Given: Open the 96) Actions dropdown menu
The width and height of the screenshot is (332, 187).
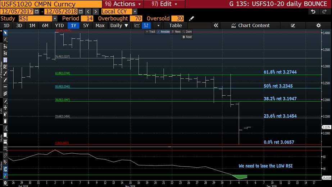Looking at the screenshot, I should pos(123,4).
